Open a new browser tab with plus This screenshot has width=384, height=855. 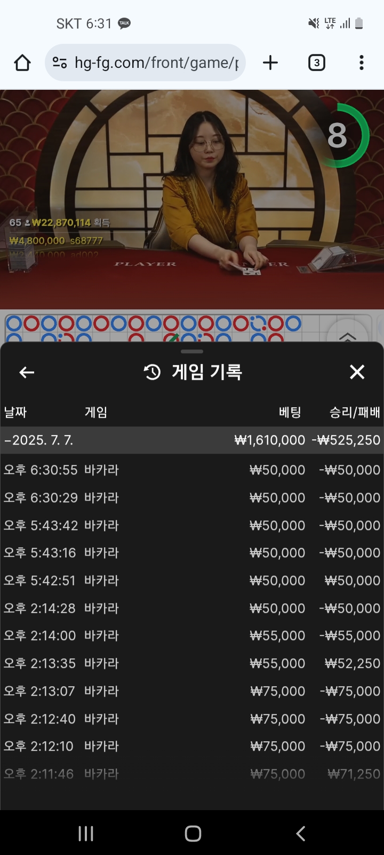[270, 63]
